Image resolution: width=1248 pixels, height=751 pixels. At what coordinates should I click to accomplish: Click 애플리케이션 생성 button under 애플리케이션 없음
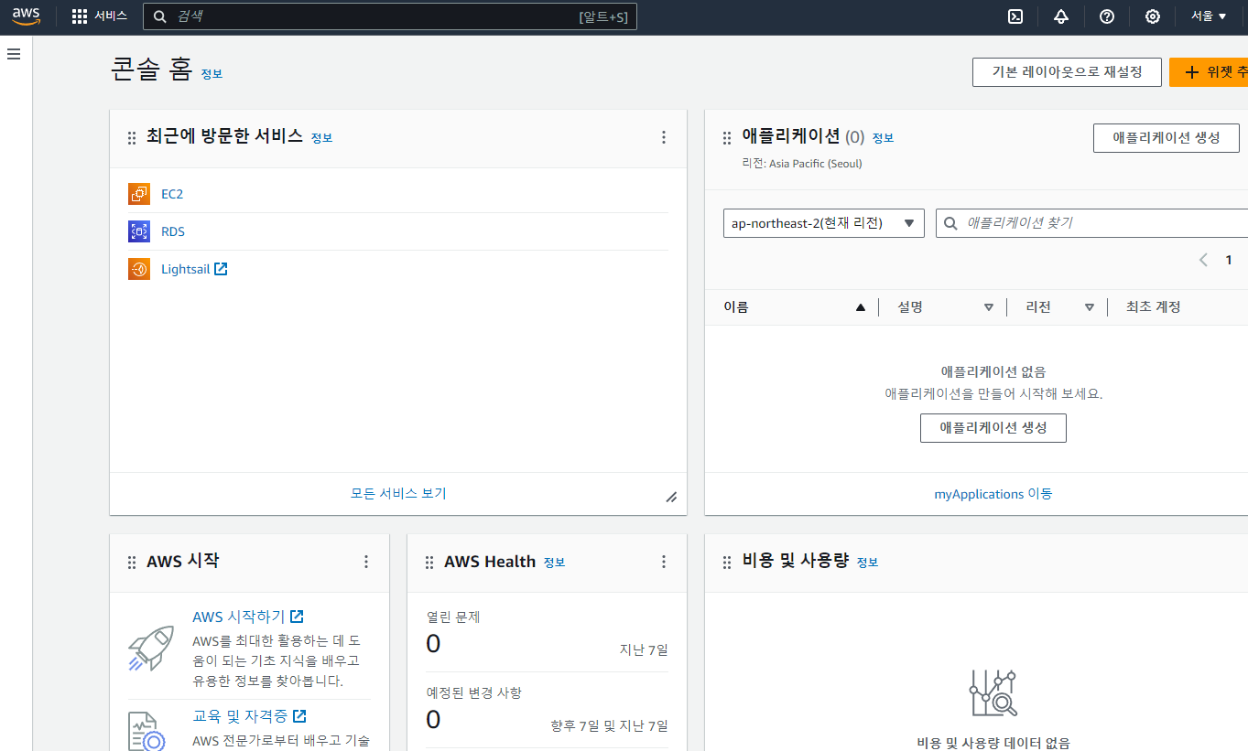point(993,427)
